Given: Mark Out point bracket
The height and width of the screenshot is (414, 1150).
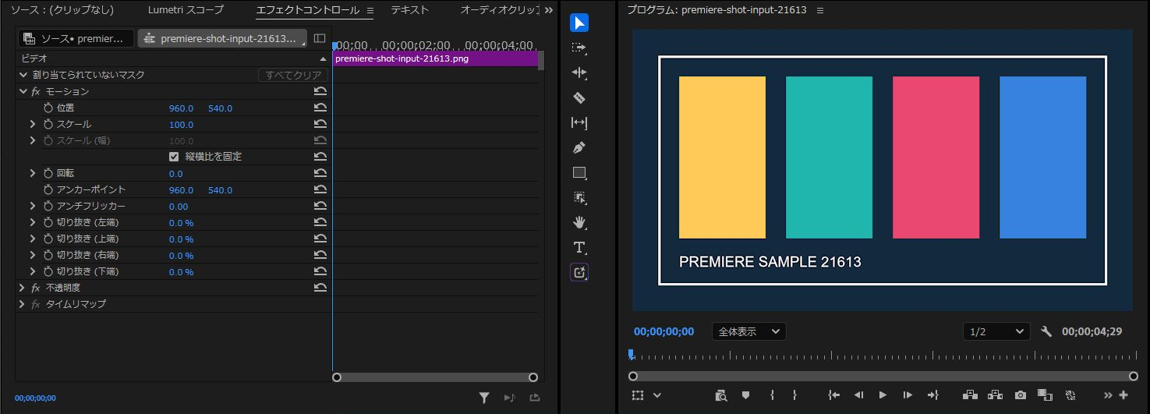Looking at the screenshot, I should (794, 395).
